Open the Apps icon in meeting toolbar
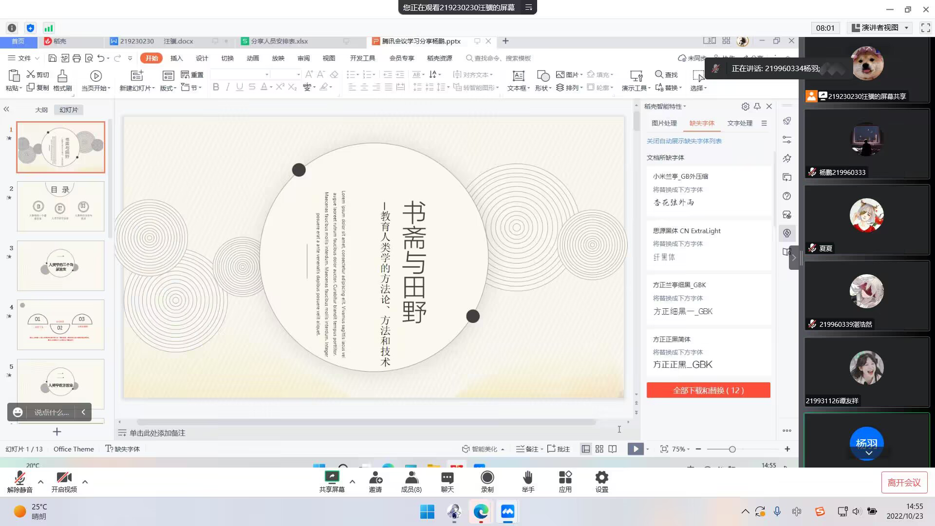Viewport: 935px width, 526px height. coord(565,478)
